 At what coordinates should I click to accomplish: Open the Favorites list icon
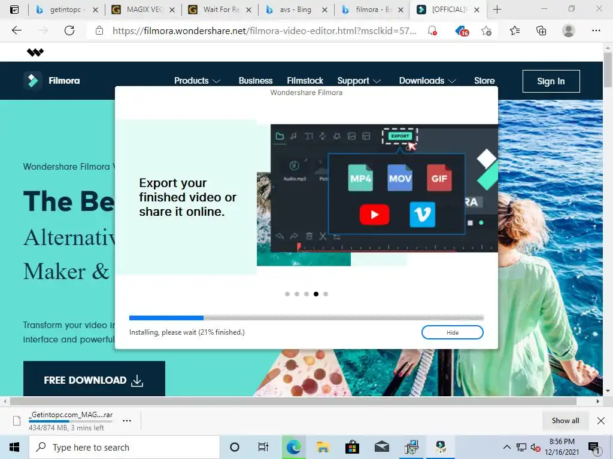coord(515,30)
